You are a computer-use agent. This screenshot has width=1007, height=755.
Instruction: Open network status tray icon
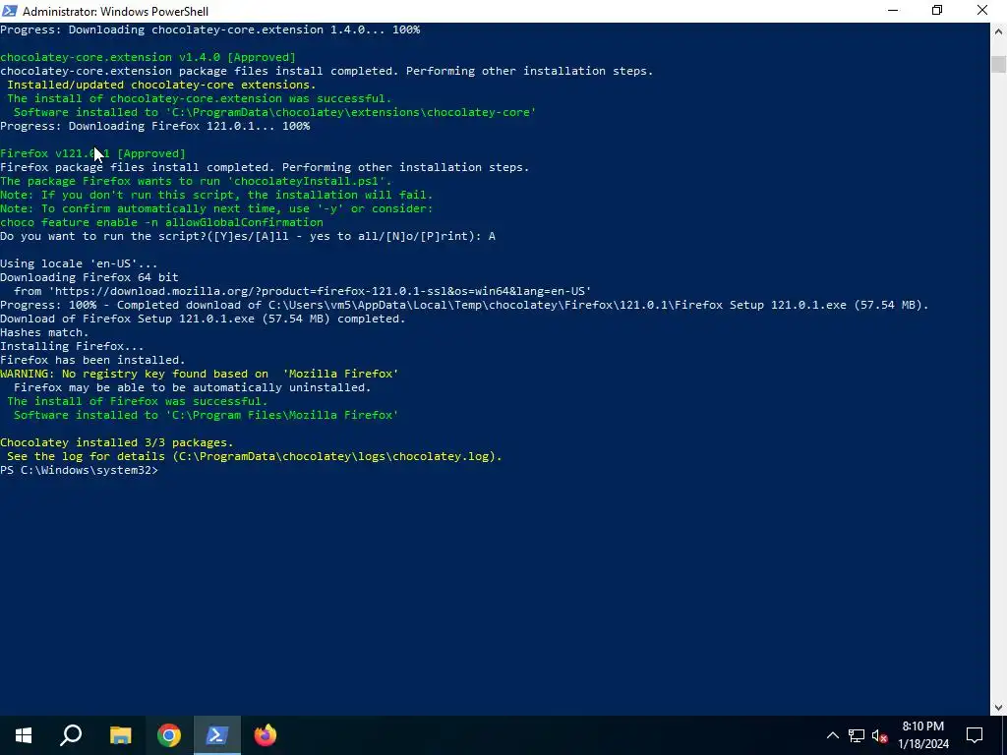coord(857,735)
